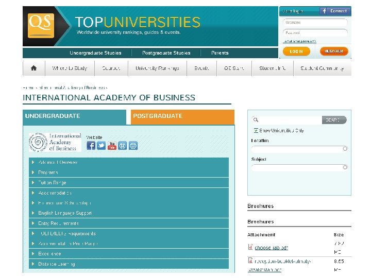Click the Facebook Connect button
371x278 pixels.
(335, 11)
